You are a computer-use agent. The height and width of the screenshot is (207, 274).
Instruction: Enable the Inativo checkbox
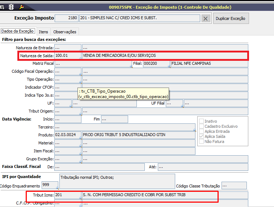click(x=201, y=121)
